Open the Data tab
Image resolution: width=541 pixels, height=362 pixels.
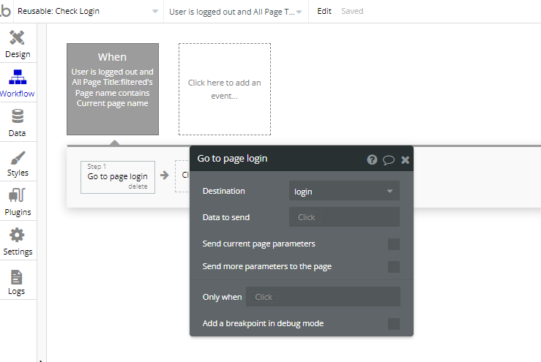tap(18, 123)
